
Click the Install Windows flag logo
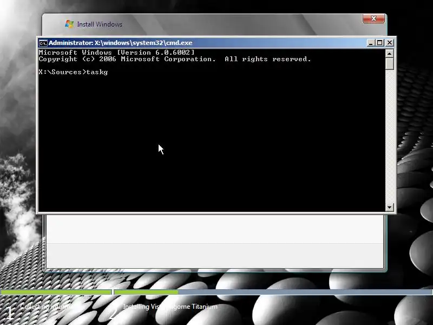coord(69,24)
